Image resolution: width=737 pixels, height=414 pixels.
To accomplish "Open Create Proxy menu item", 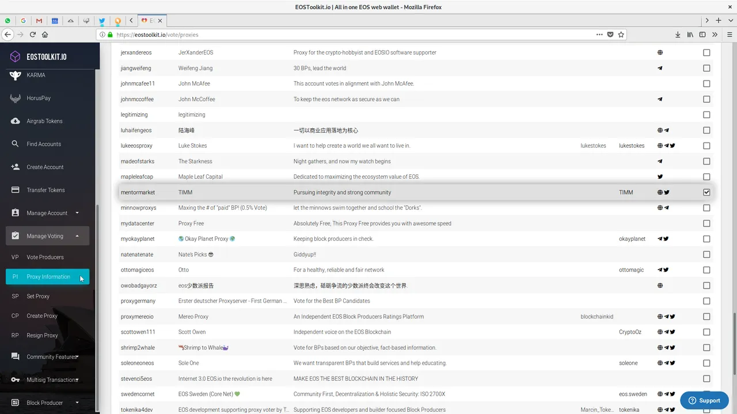I will pyautogui.click(x=47, y=316).
